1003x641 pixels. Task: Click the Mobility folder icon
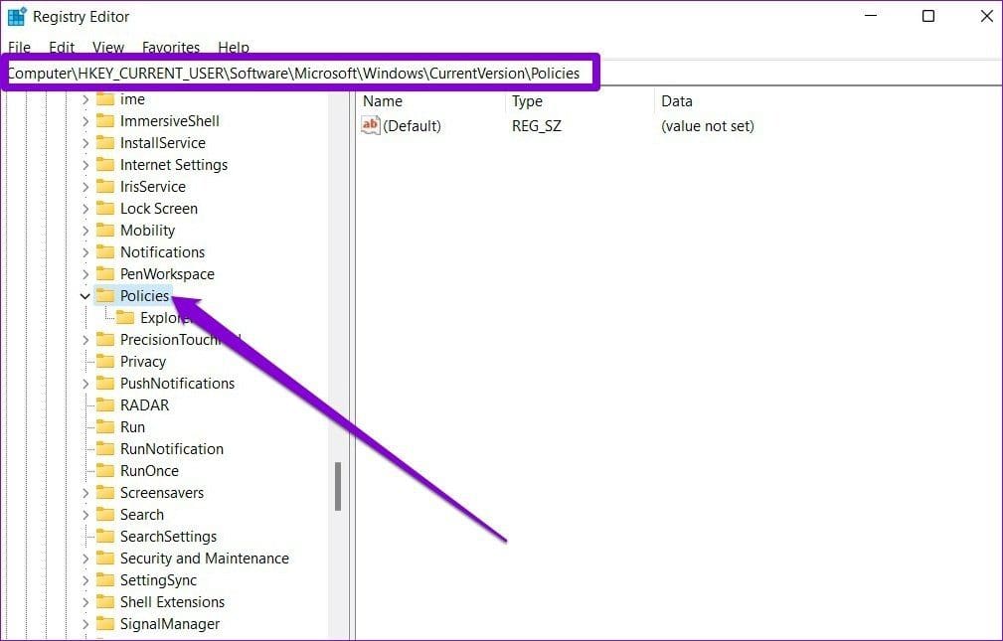(105, 230)
